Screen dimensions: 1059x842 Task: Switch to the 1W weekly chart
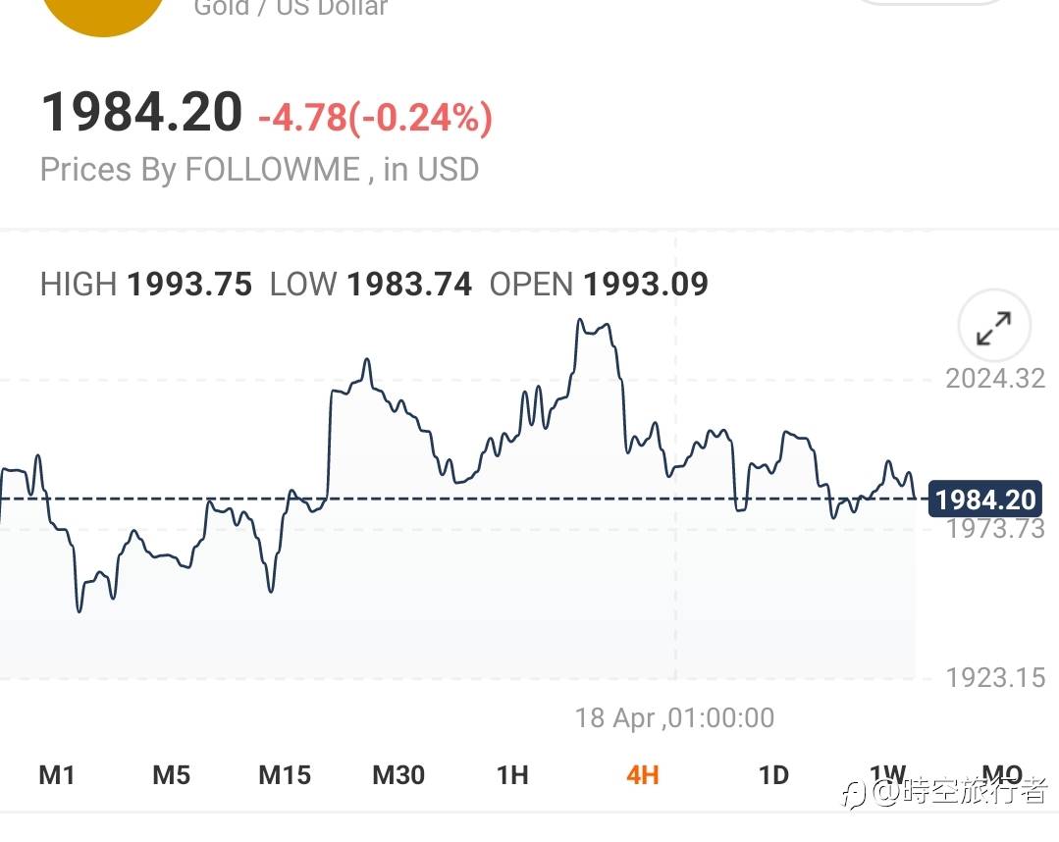887,773
